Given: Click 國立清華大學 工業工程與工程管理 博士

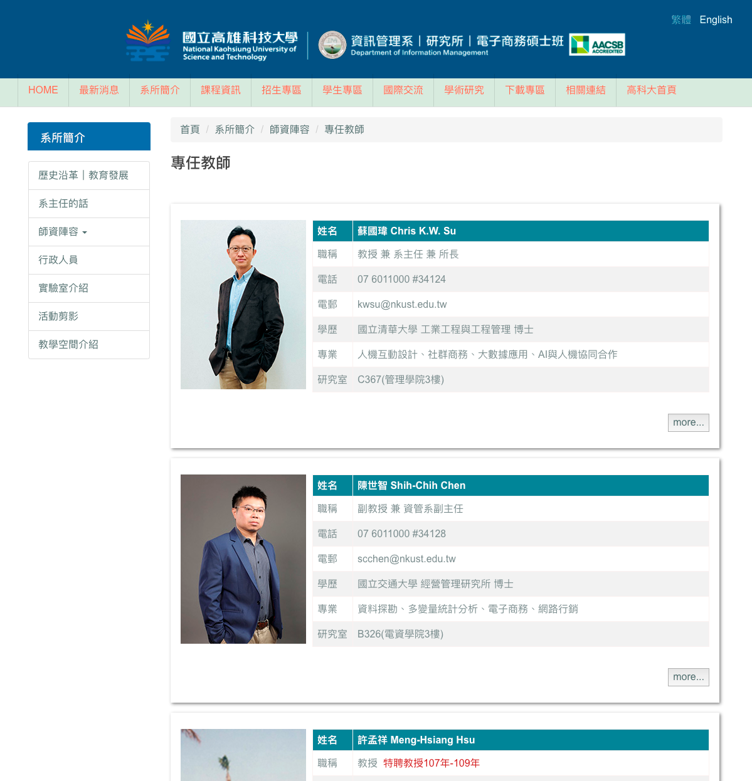Looking at the screenshot, I should 445,330.
